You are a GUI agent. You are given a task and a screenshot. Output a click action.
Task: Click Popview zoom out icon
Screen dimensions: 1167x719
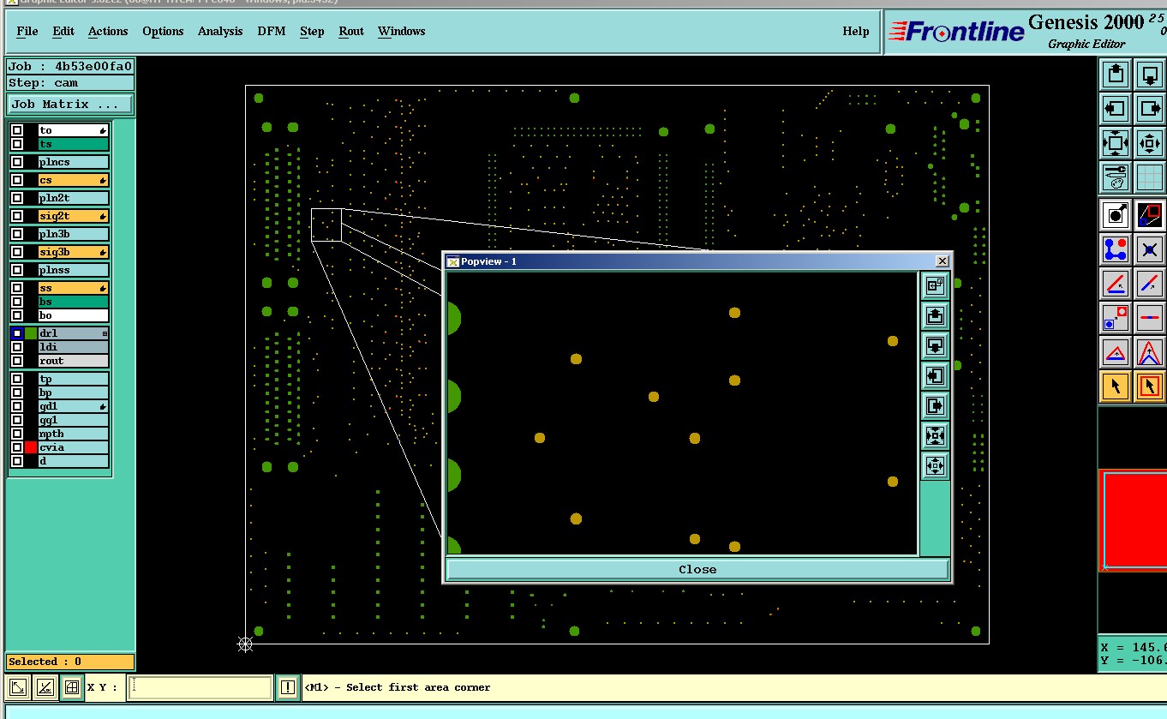[x=935, y=466]
